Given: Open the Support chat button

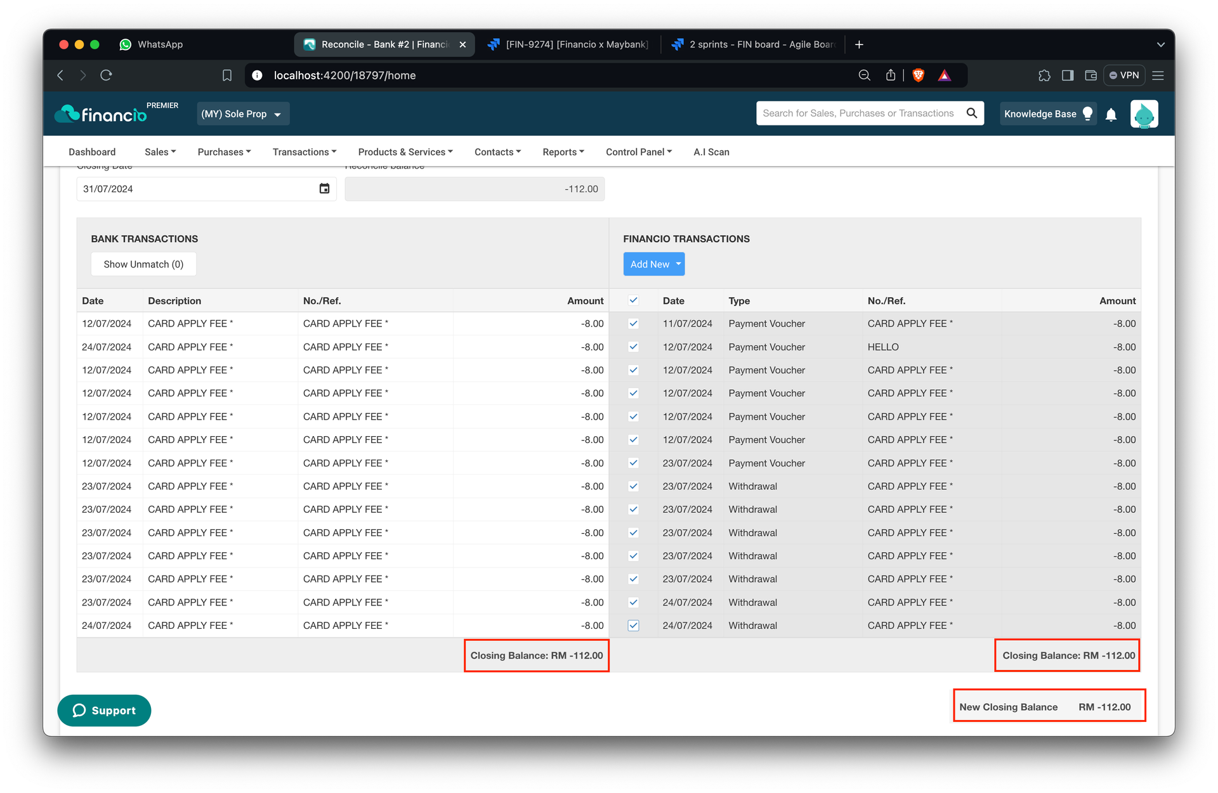Looking at the screenshot, I should 104,711.
